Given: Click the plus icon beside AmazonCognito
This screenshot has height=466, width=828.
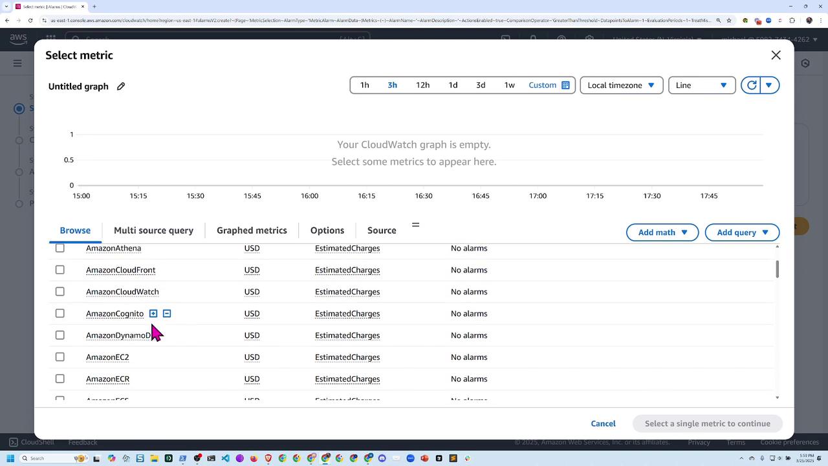Looking at the screenshot, I should 153,313.
